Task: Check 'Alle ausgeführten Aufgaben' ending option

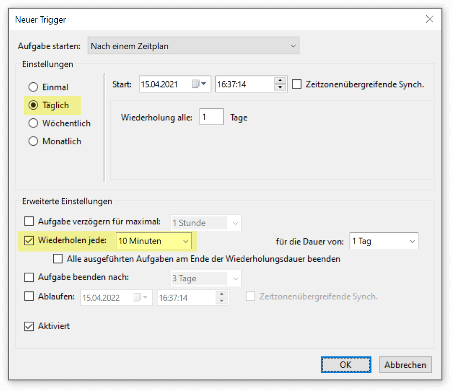Action: 58,258
